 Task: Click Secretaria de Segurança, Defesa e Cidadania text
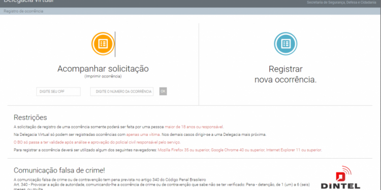[x=341, y=3]
